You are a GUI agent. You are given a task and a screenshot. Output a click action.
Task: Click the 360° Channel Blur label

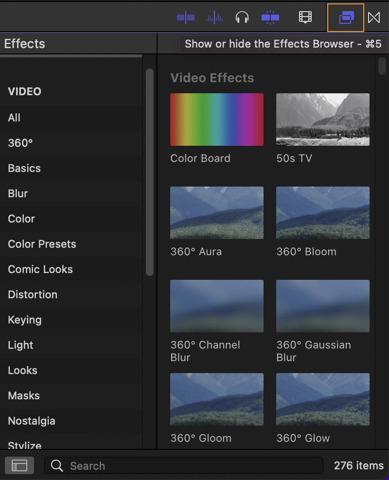[x=205, y=351]
